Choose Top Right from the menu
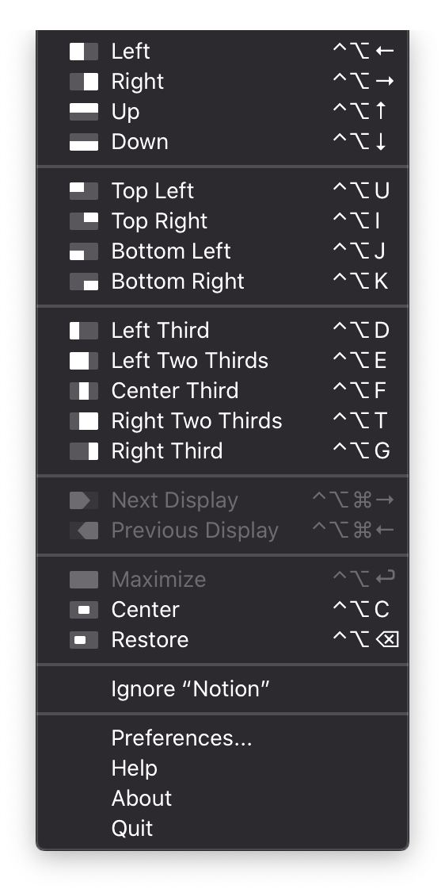This screenshot has height=893, width=445. pyautogui.click(x=222, y=221)
